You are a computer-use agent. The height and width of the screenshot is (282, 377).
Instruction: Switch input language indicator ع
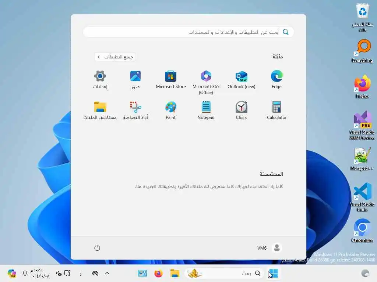pyautogui.click(x=81, y=273)
